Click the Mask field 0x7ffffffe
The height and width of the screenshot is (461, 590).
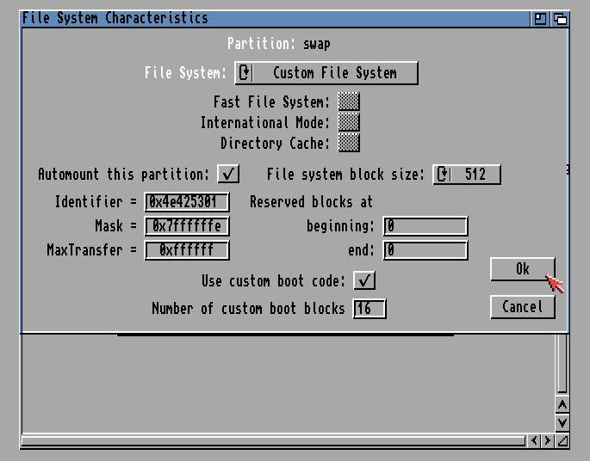coord(187,226)
